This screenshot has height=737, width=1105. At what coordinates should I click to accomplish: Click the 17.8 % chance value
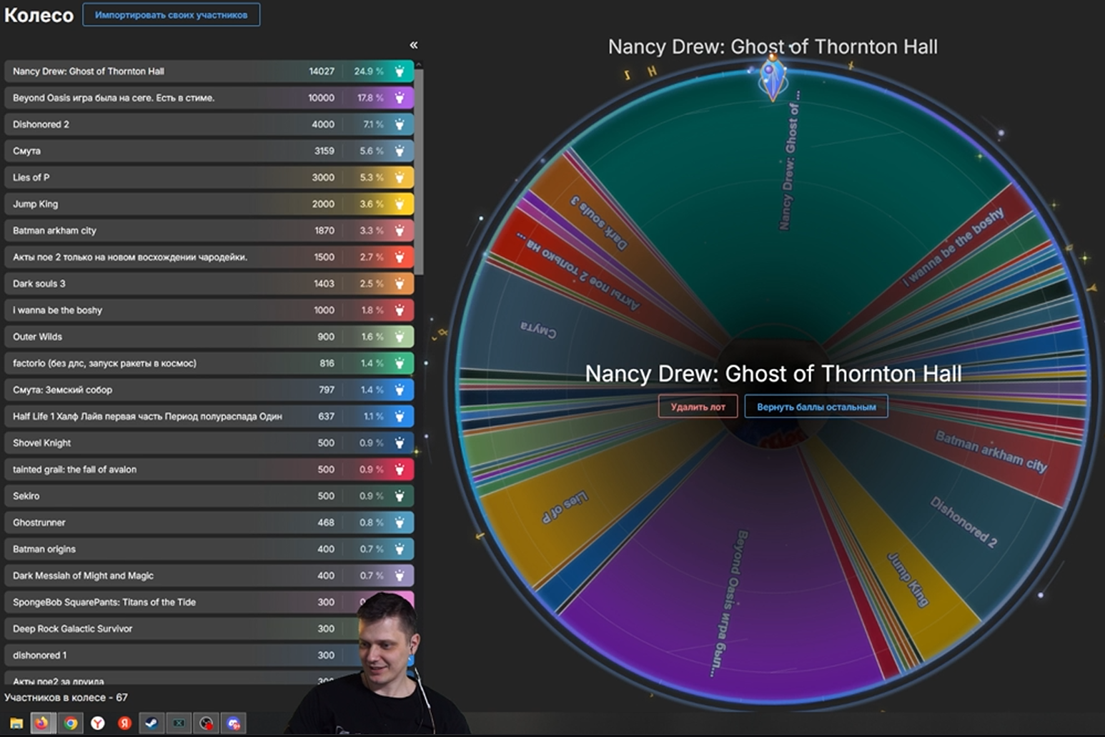(x=370, y=98)
